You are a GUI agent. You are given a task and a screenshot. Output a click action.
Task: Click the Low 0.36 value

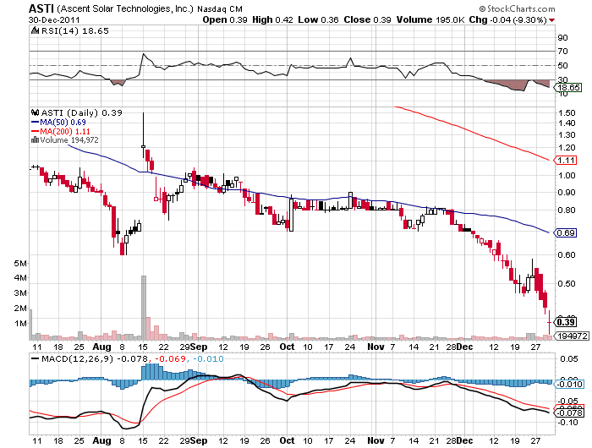point(318,19)
